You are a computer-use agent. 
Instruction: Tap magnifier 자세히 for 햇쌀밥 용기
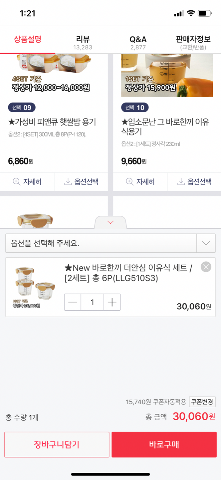16,181
